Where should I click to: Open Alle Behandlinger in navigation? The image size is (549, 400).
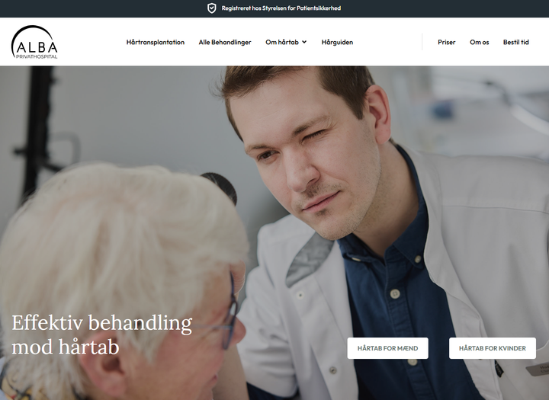pos(225,42)
